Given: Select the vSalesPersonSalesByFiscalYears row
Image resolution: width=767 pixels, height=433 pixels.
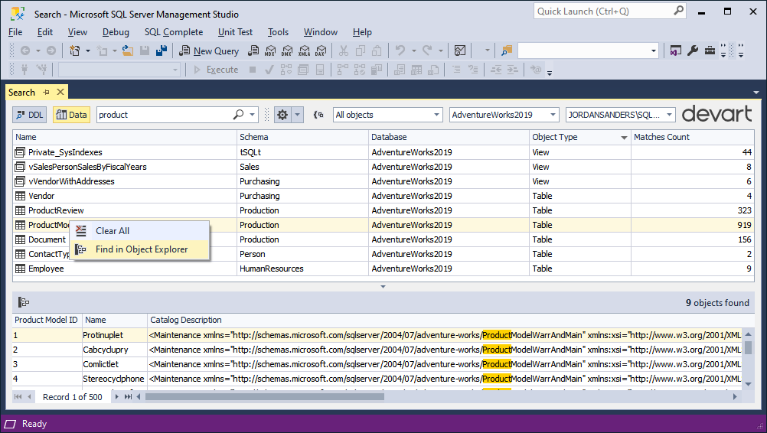Looking at the screenshot, I should 383,167.
